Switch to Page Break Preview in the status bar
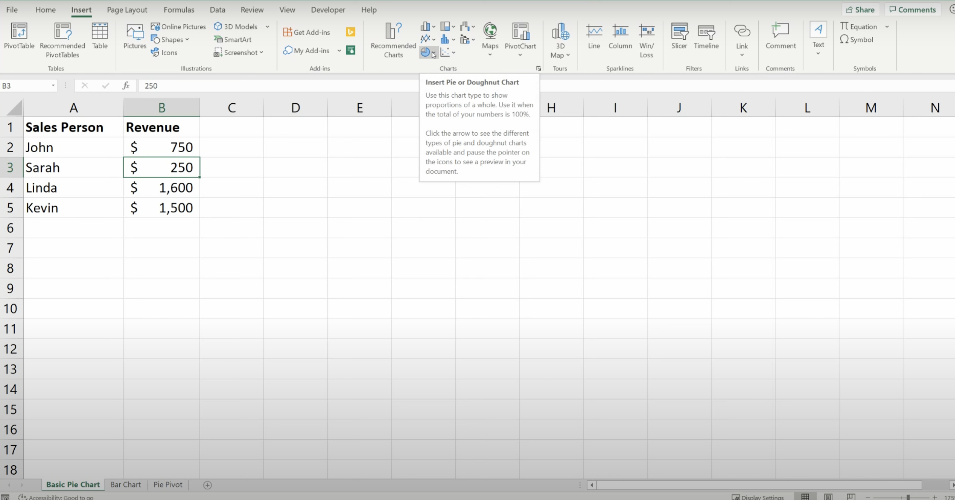955x500 pixels. pyautogui.click(x=851, y=497)
